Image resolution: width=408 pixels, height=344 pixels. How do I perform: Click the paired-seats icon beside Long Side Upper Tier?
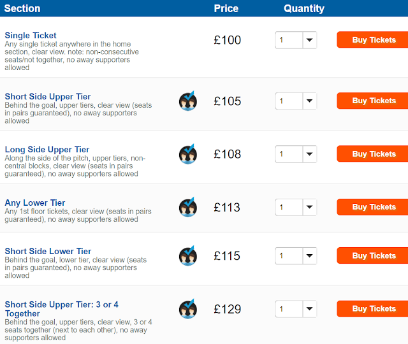coord(188,154)
